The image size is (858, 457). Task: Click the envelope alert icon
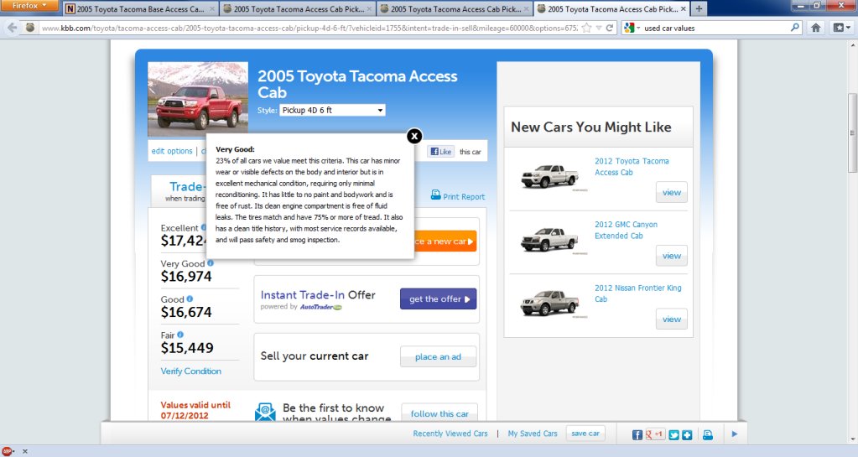point(265,412)
